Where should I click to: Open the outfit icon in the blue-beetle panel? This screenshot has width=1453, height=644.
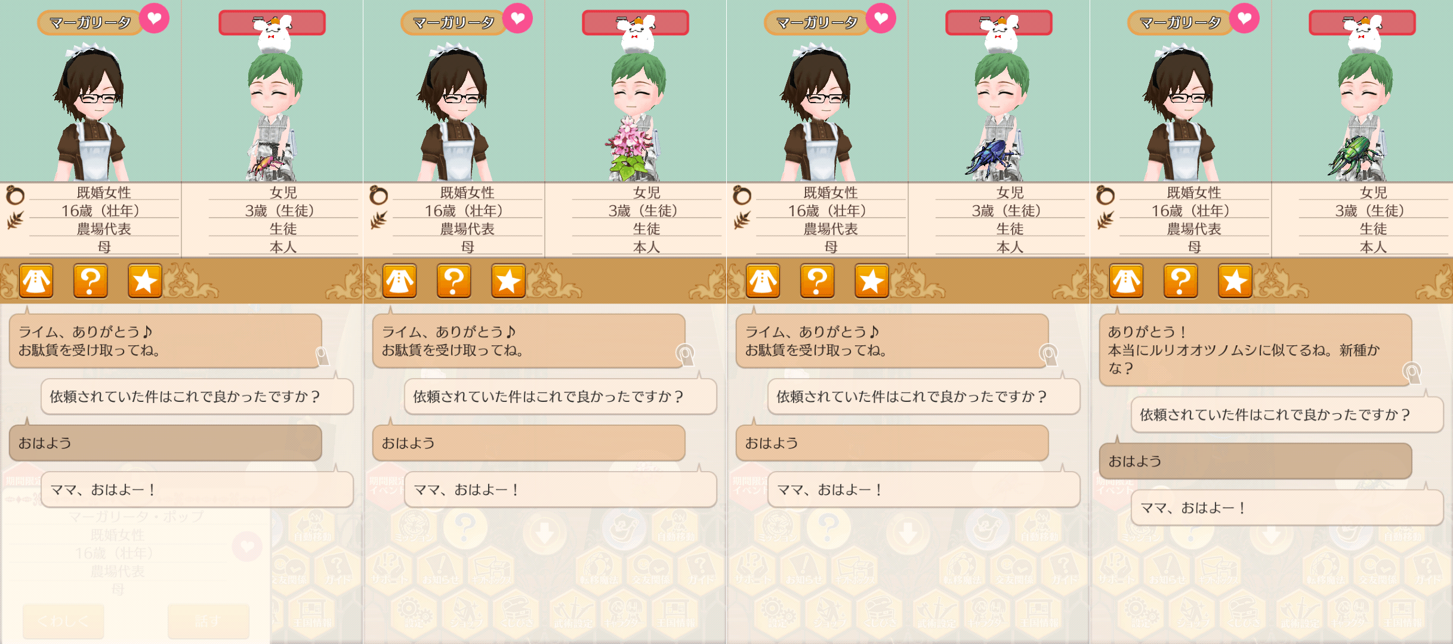click(763, 281)
